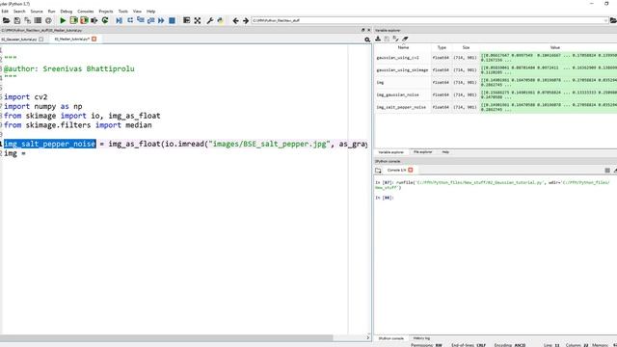617x347 pixels.
Task: Open the Edit menu
Action: point(5,12)
